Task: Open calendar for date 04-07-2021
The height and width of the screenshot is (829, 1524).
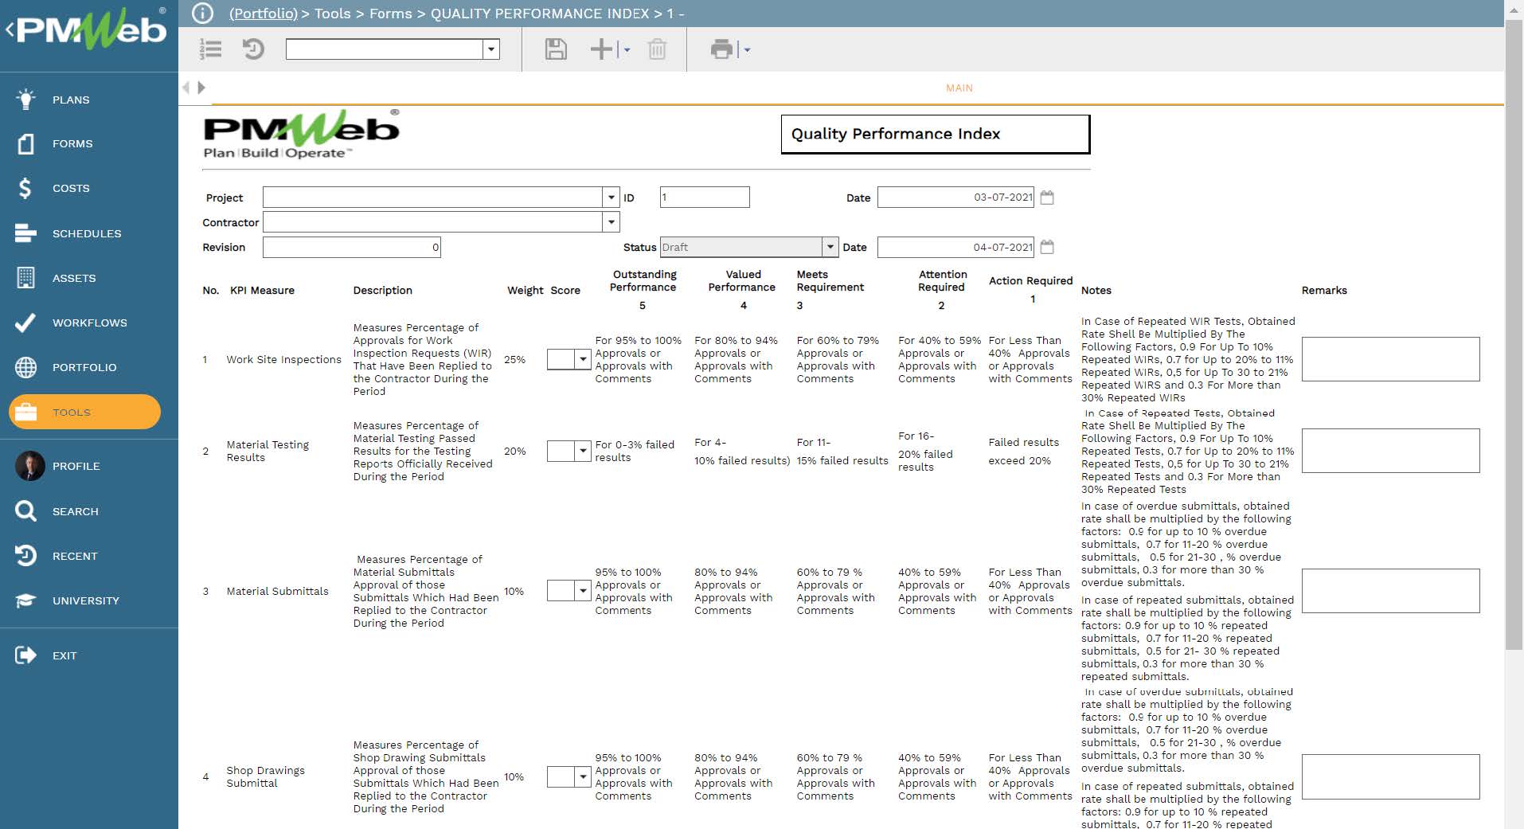Action: click(x=1047, y=247)
